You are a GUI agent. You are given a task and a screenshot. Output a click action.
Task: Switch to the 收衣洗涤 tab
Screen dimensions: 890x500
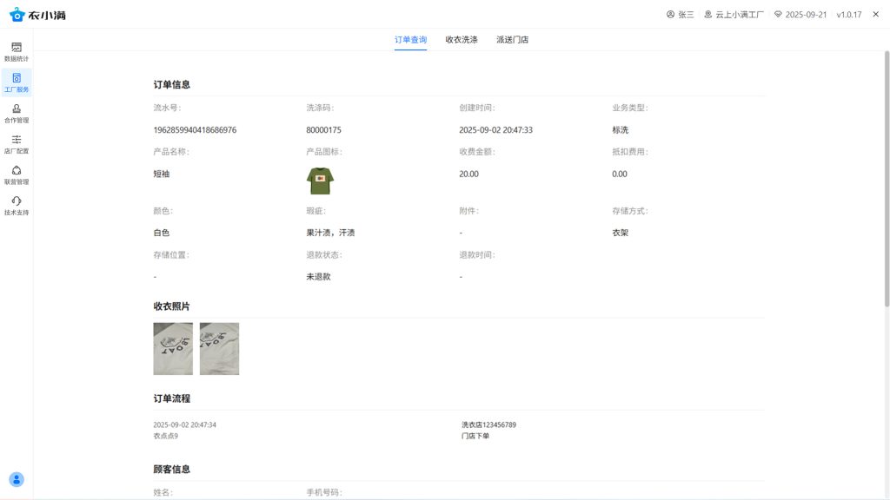pos(462,40)
